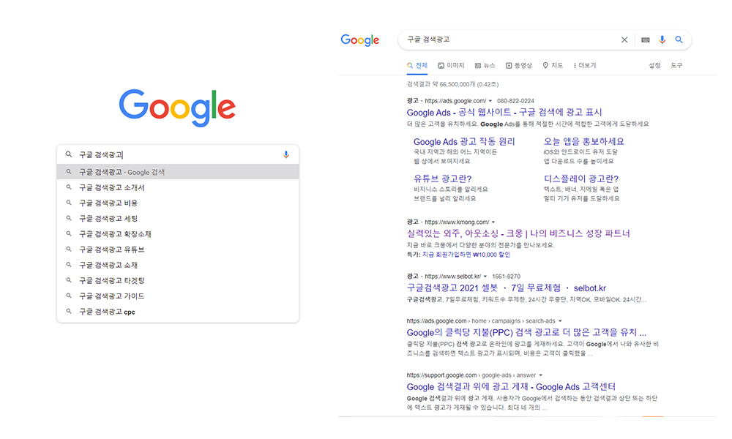Click the microphone icon in left search box
Screen dimensions: 732x439
click(x=285, y=155)
